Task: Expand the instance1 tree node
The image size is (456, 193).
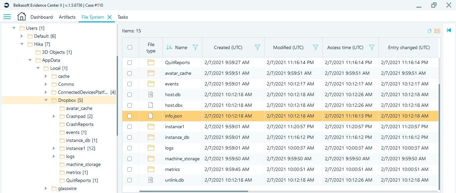Action: (54, 148)
